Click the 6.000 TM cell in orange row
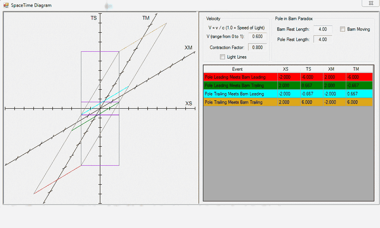 (359, 102)
